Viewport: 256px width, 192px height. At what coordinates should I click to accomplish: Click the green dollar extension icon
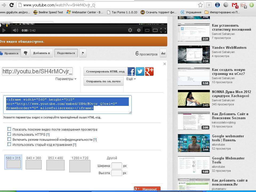point(251,5)
